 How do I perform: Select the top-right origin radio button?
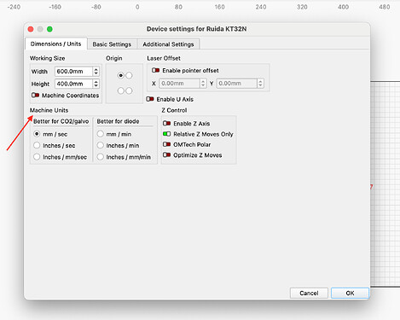pyautogui.click(x=129, y=75)
